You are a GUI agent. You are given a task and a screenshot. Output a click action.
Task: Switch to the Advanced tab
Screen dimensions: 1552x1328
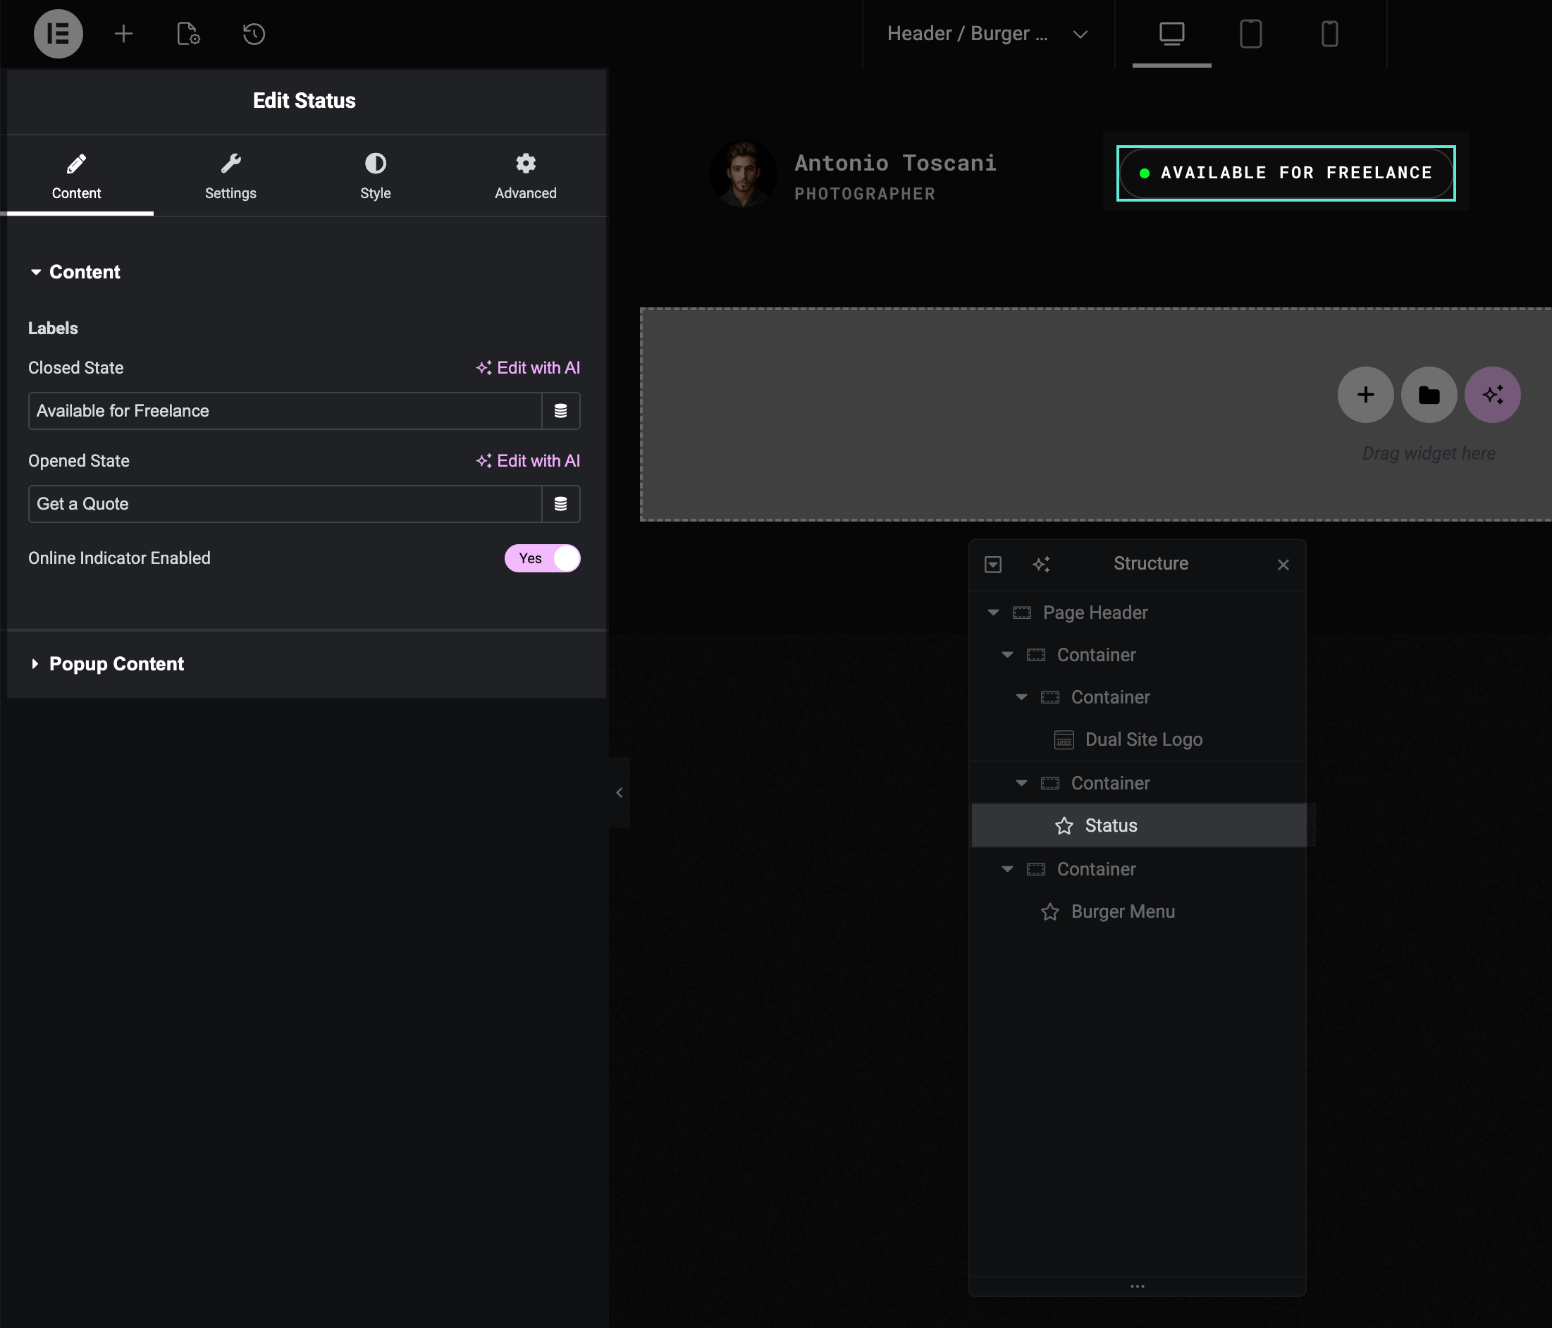pyautogui.click(x=525, y=176)
